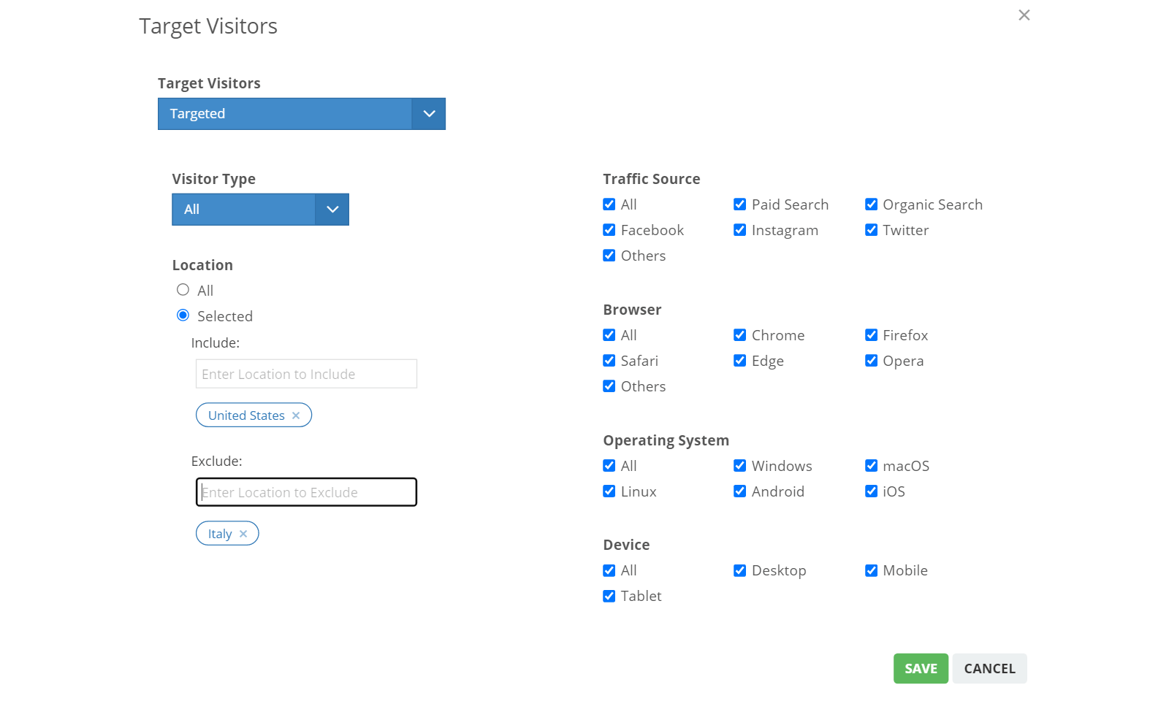Close the Target Visitors dialog
Viewport: 1169px width, 701px height.
click(x=1024, y=15)
